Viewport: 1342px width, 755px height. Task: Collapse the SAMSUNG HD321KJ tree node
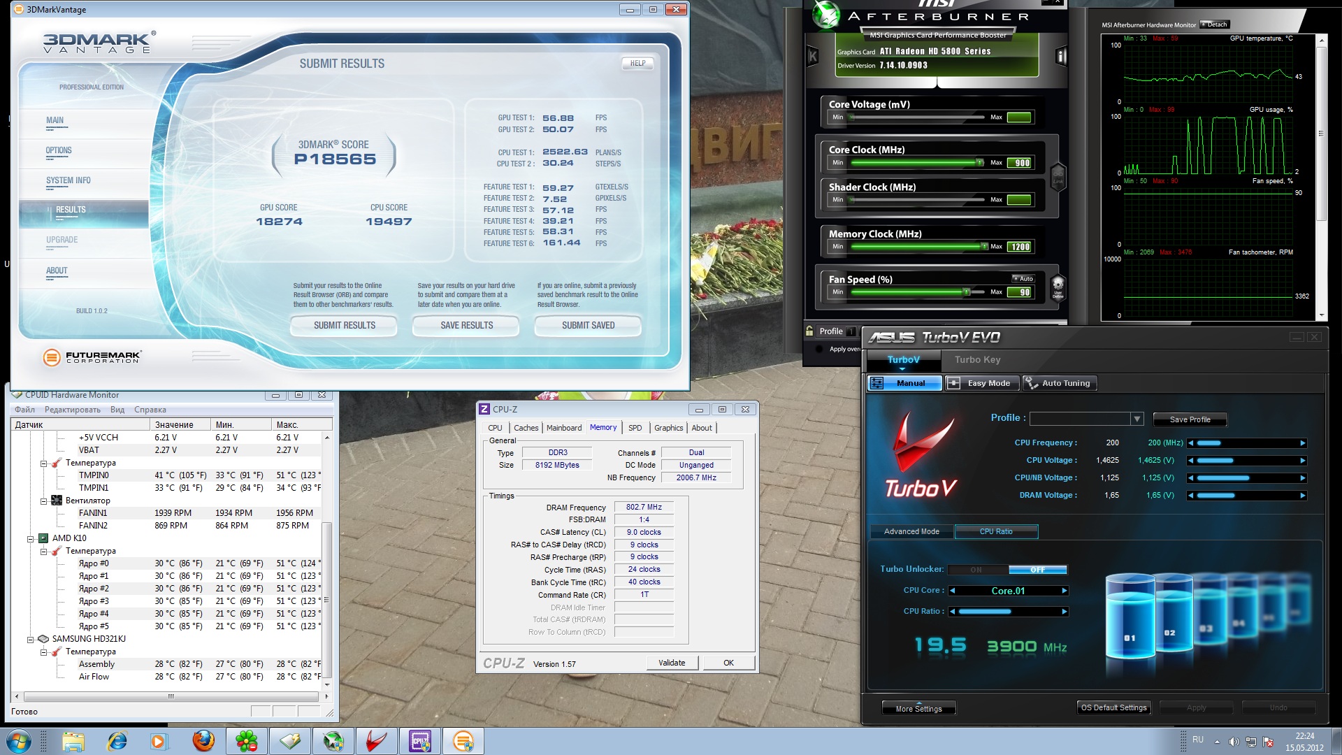pyautogui.click(x=31, y=639)
